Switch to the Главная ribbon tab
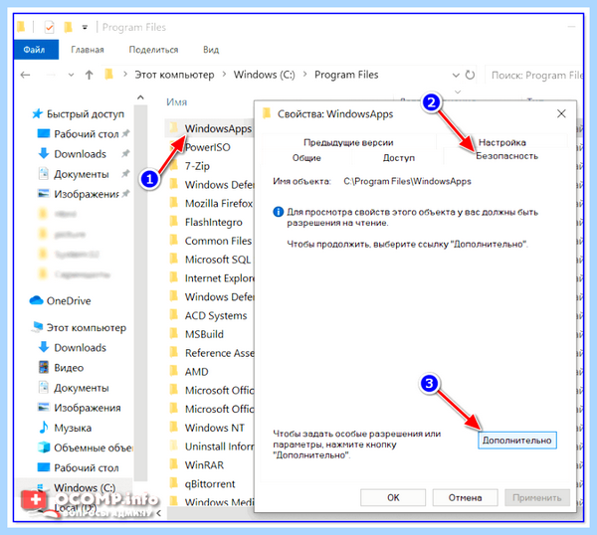This screenshot has width=597, height=535. coord(88,50)
